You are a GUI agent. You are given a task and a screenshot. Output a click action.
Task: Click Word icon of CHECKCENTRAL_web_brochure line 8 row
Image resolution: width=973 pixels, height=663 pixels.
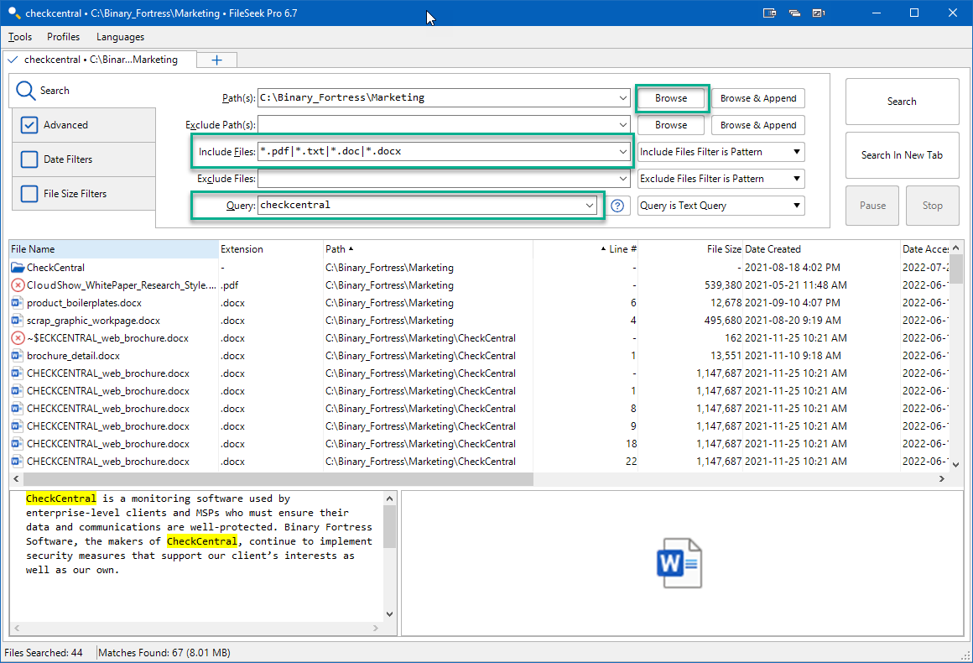[x=18, y=409]
